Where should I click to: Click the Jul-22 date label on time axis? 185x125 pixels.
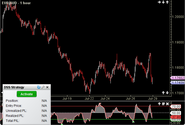tap(89, 99)
